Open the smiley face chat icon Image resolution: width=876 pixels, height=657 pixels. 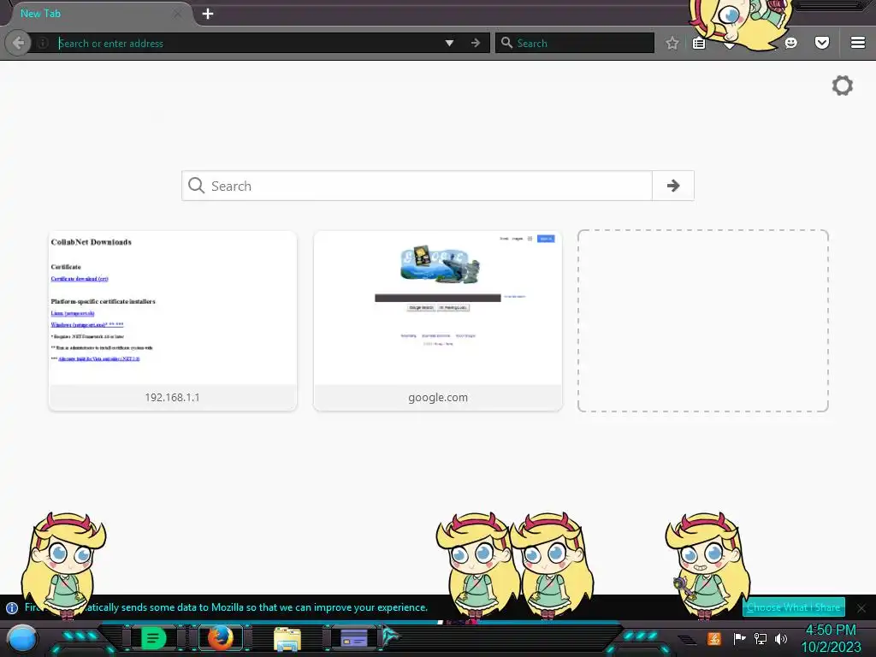point(791,43)
